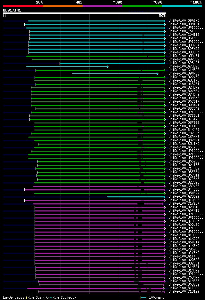Click the green ~80% identity color segment
The image size is (205, 300).
click(x=142, y=6)
